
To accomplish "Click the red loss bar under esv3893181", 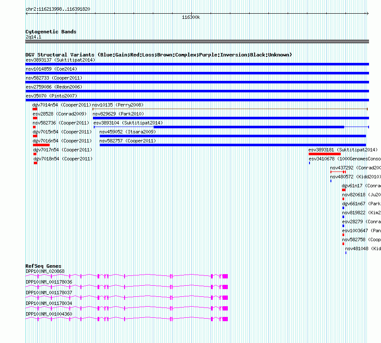I will [324, 154].
